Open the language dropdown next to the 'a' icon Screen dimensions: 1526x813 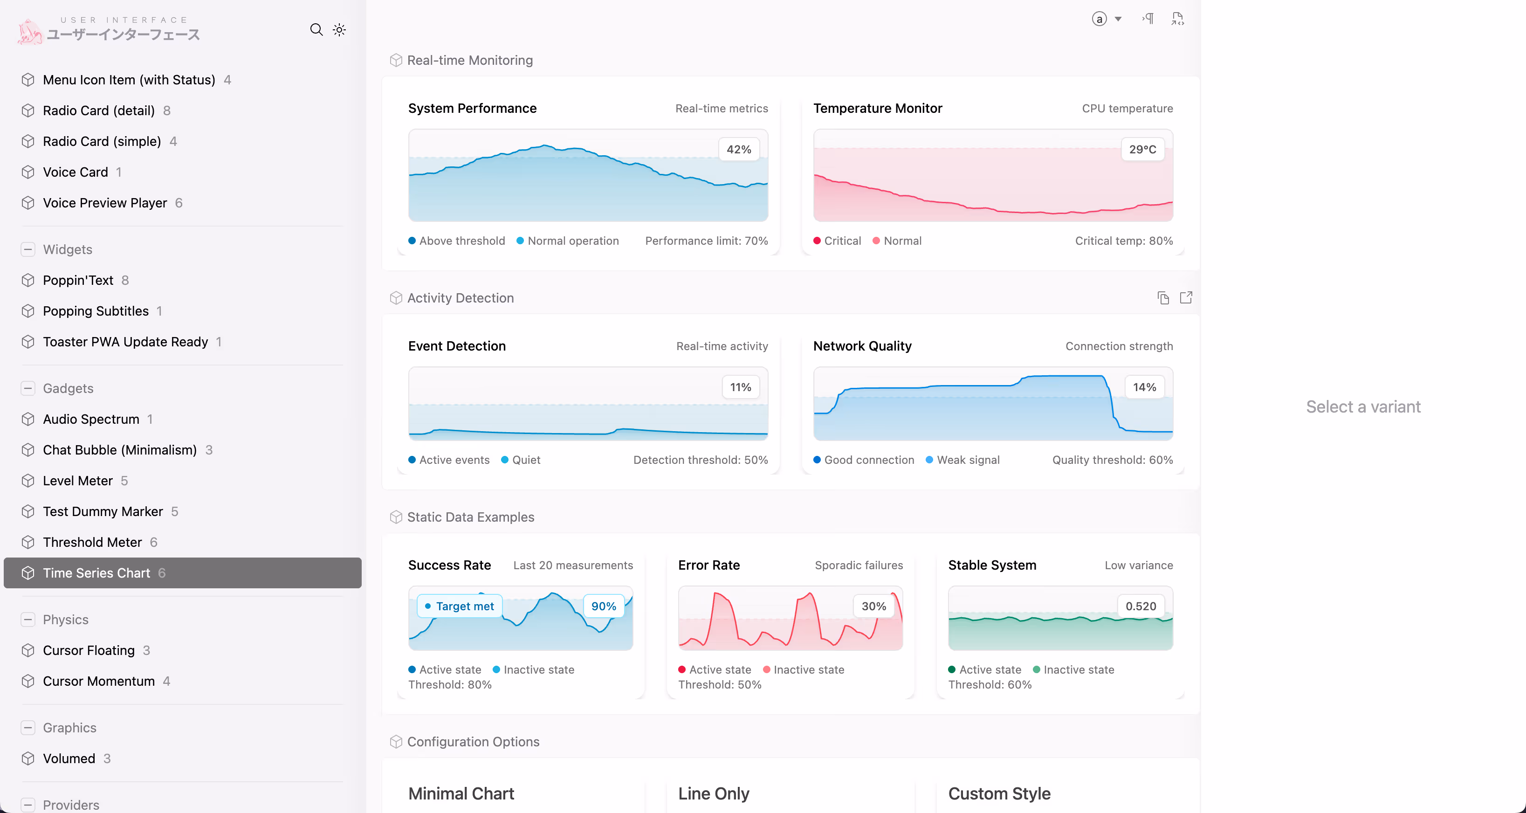coord(1119,18)
